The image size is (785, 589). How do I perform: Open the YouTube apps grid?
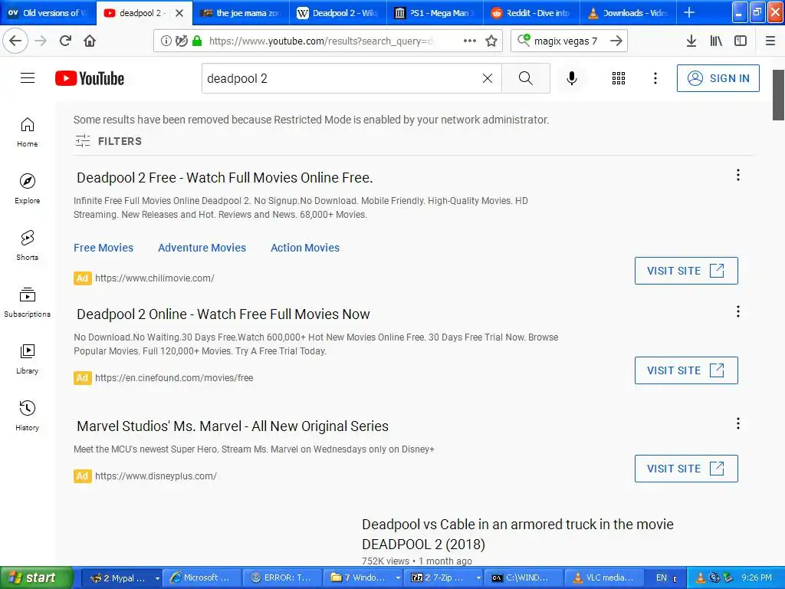click(619, 78)
